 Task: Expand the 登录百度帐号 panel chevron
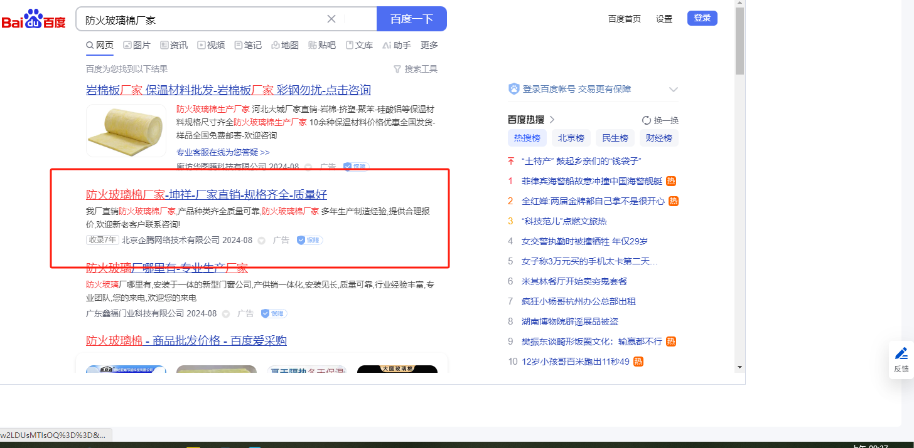pyautogui.click(x=673, y=90)
